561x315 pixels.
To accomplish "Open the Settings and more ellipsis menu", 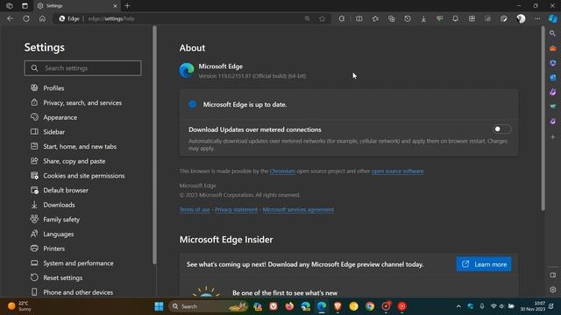I will coord(537,18).
